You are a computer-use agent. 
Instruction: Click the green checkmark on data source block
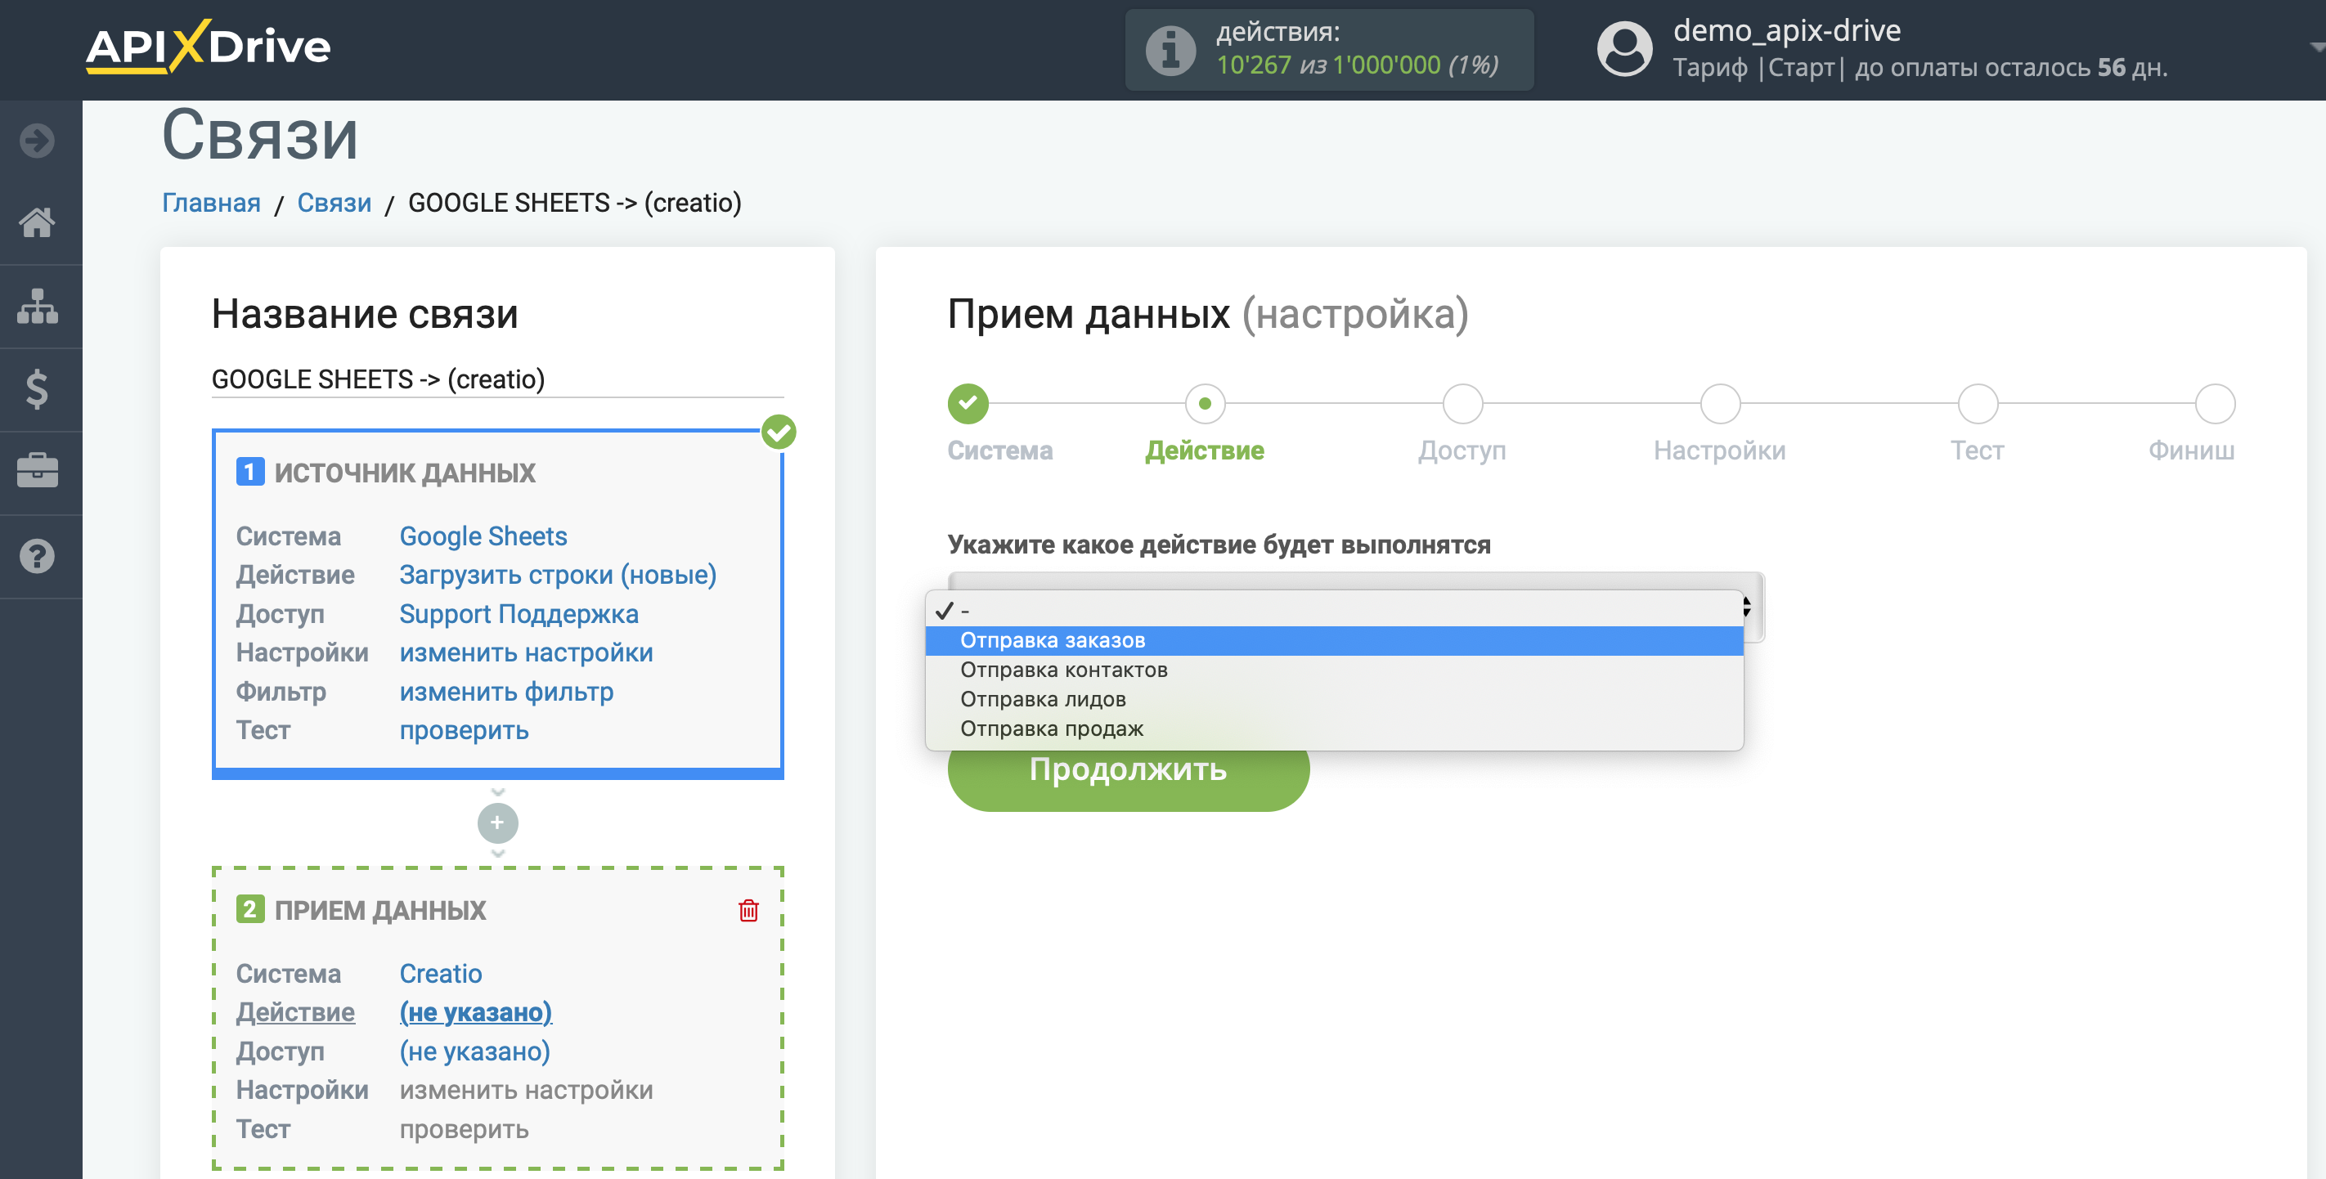point(779,432)
